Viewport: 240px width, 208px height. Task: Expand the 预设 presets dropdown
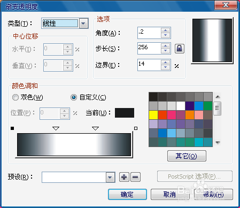(110, 178)
